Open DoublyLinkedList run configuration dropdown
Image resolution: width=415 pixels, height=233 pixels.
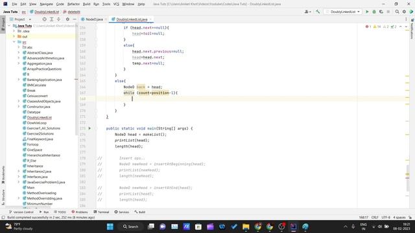click(x=343, y=12)
